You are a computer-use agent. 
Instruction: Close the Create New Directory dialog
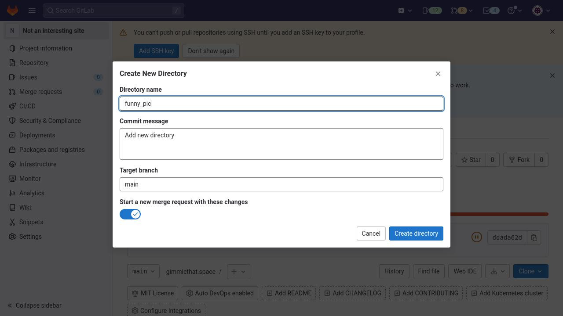(x=438, y=74)
